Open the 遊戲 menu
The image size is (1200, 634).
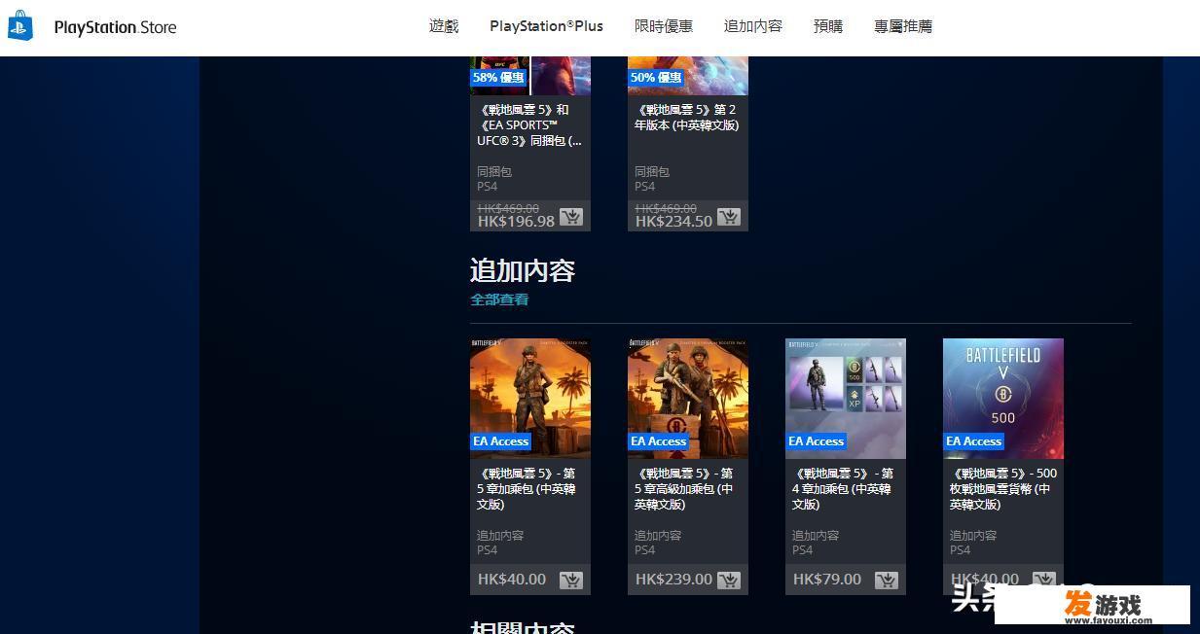tap(444, 26)
